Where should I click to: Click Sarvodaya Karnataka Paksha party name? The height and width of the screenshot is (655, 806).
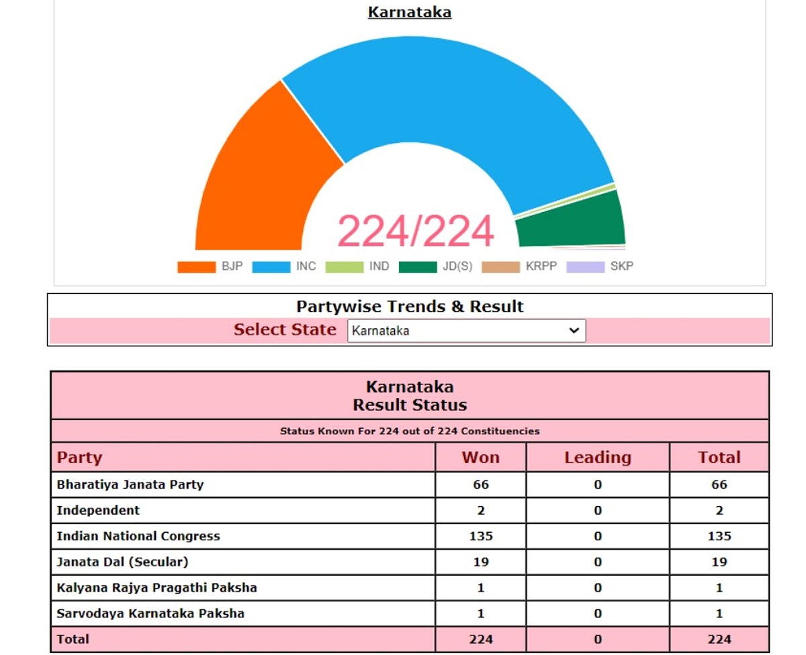[150, 613]
